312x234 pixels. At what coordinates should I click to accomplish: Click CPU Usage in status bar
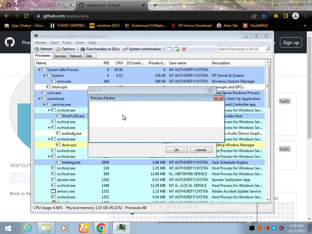48,208
